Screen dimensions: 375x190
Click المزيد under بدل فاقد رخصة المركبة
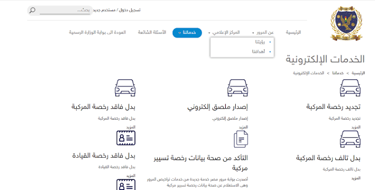[131, 127]
